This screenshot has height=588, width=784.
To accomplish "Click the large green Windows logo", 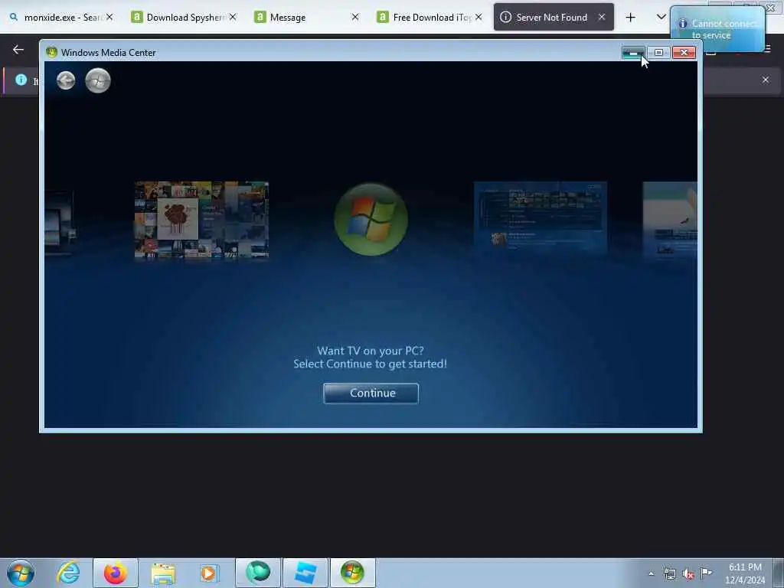I will (371, 219).
